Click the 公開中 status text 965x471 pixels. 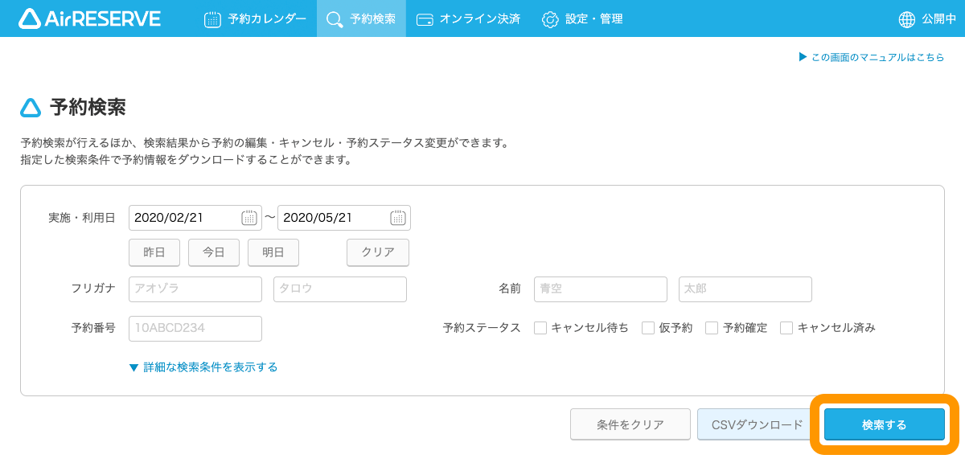[938, 19]
